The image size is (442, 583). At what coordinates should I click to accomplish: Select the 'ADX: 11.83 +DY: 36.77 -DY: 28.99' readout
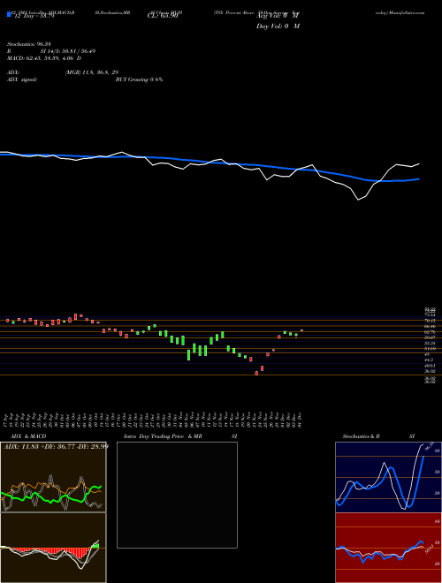click(x=56, y=446)
